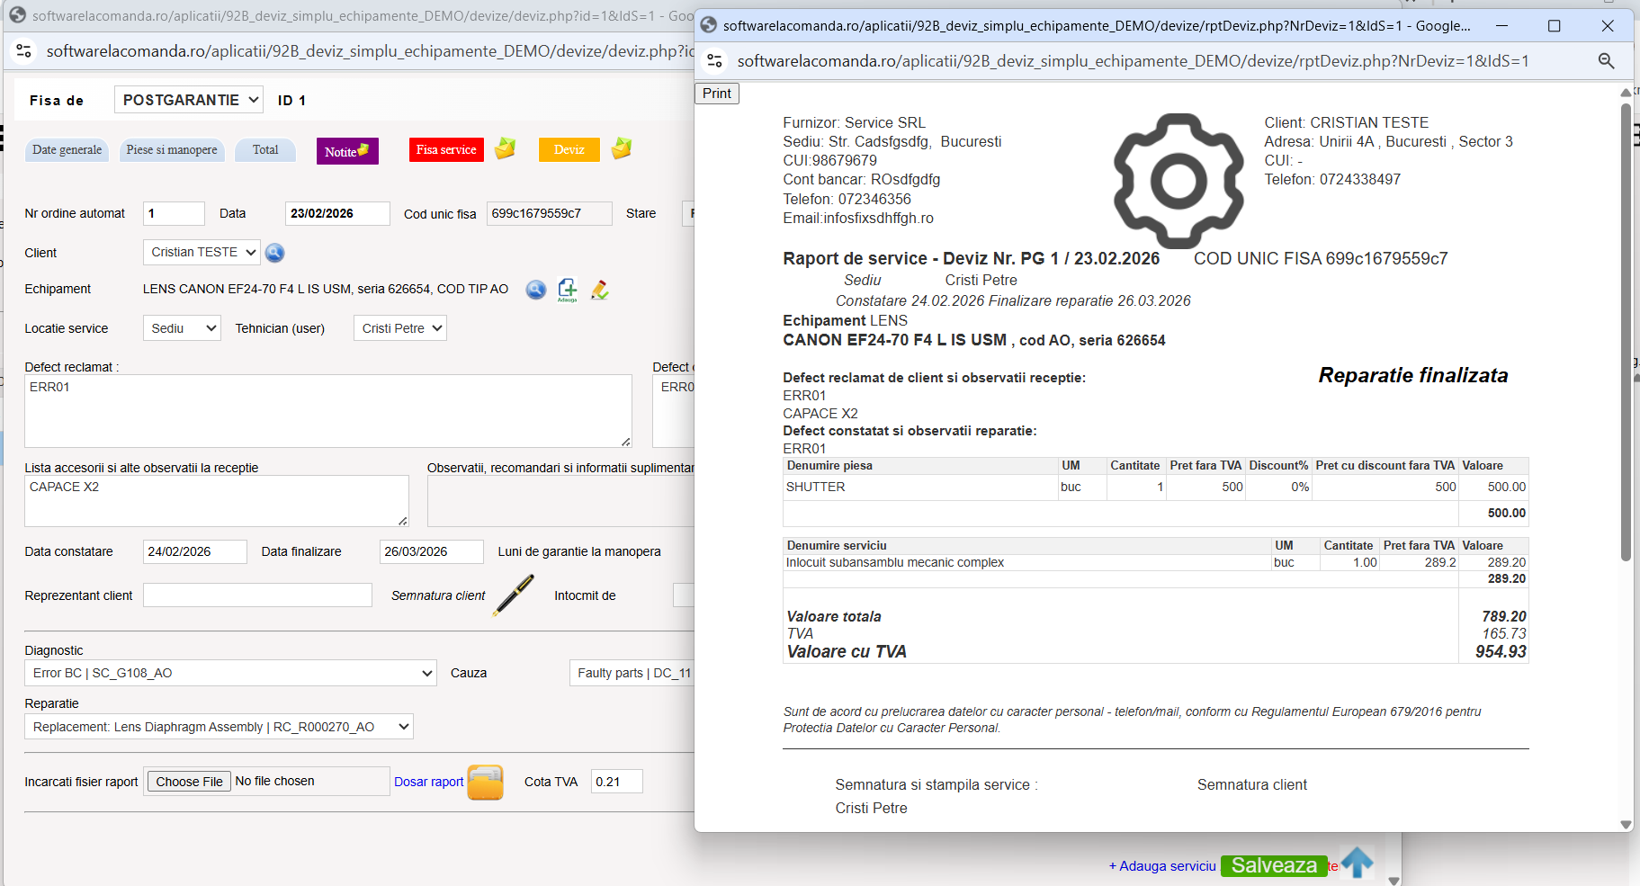Click Valoare cu TVA total 954.93

coord(1501,651)
